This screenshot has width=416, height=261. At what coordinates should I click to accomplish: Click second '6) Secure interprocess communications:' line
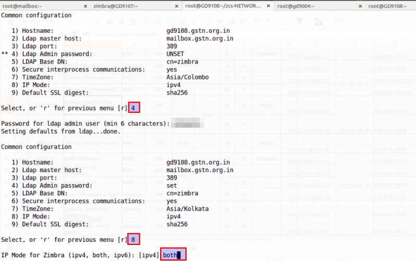79,201
